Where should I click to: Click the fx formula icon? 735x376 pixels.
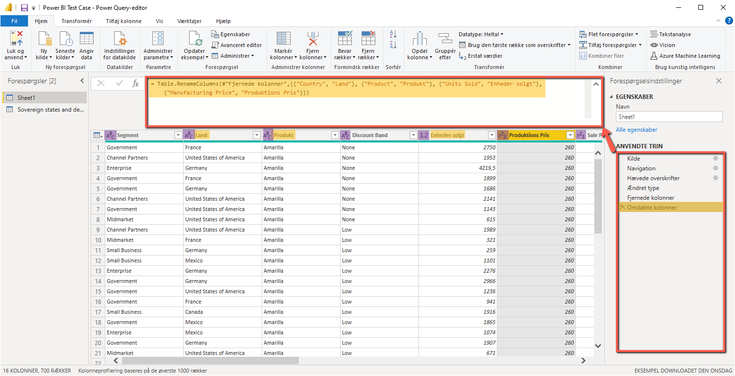[136, 84]
